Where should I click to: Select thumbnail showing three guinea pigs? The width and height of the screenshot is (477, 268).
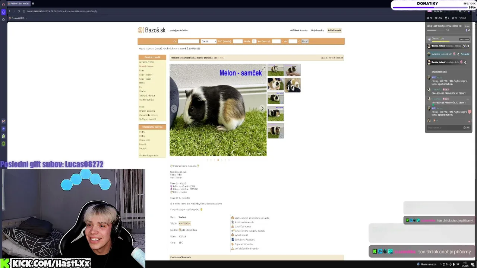click(x=293, y=85)
